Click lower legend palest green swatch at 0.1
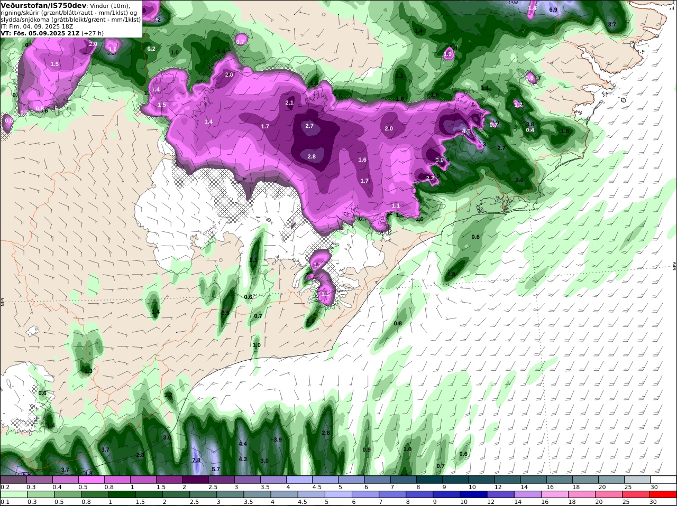677x506 pixels. [13, 494]
